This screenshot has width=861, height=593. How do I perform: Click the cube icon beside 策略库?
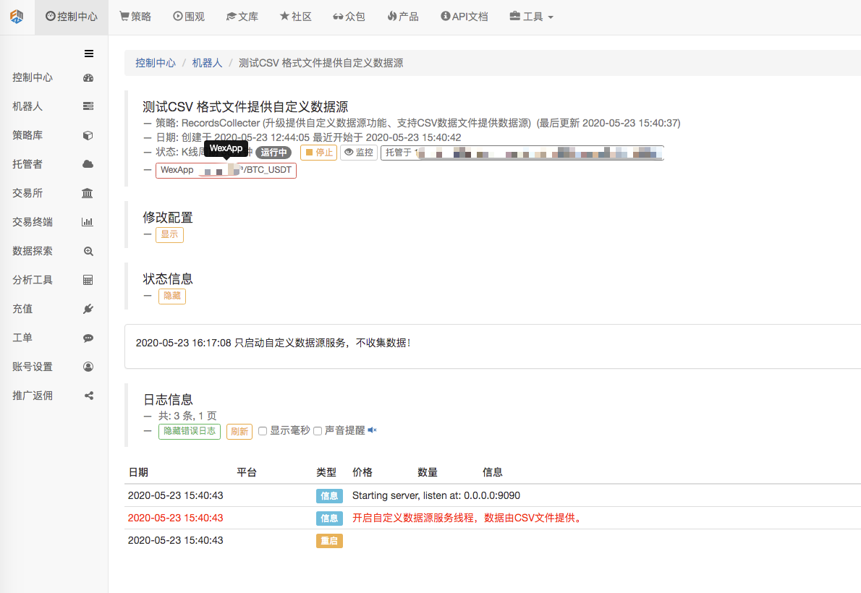(88, 135)
